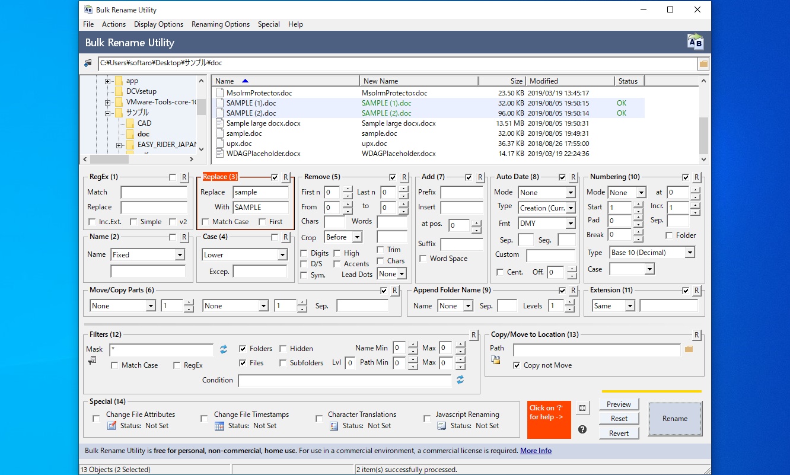The image size is (790, 475).
Task: Sort files by the Modified column header
Action: click(x=571, y=81)
